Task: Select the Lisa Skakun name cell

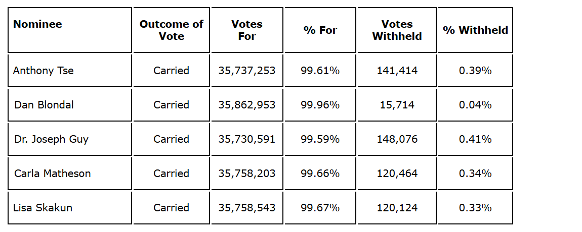Action: click(x=43, y=208)
